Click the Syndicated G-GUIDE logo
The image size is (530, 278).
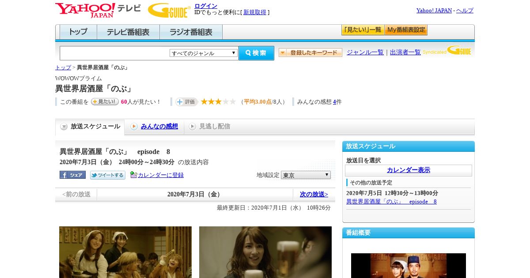[447, 50]
